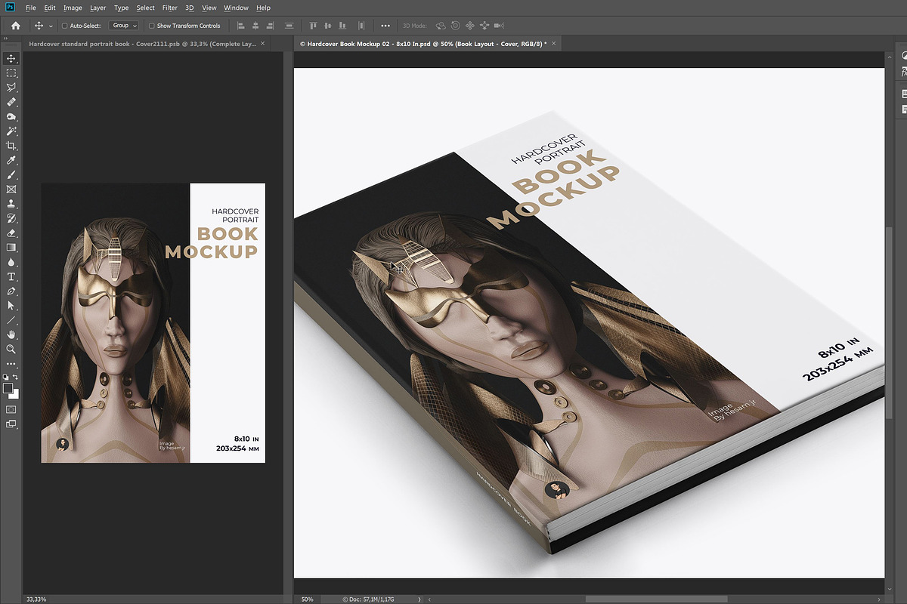
Task: Select the Pen tool
Action: tap(11, 291)
